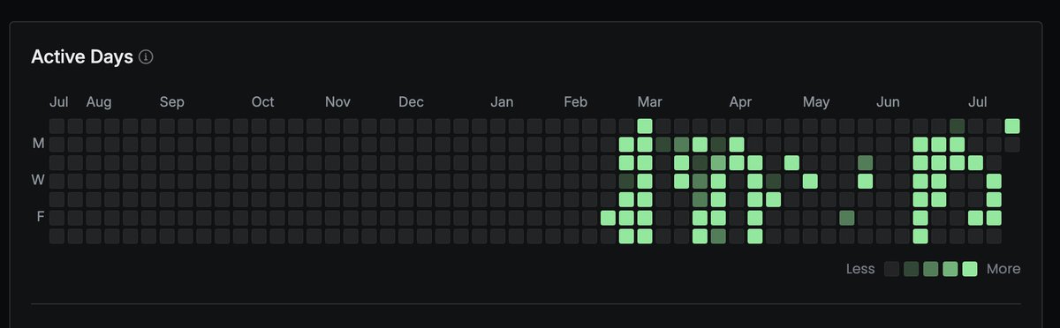Click the 'Nov' month label
Image resolution: width=1060 pixels, height=328 pixels.
click(x=337, y=102)
